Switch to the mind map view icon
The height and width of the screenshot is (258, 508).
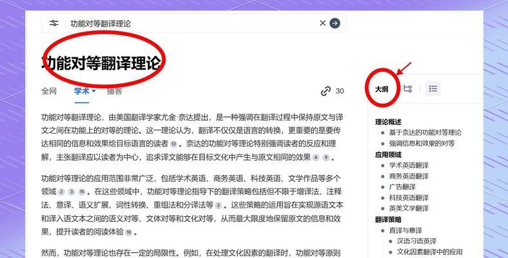pos(408,88)
